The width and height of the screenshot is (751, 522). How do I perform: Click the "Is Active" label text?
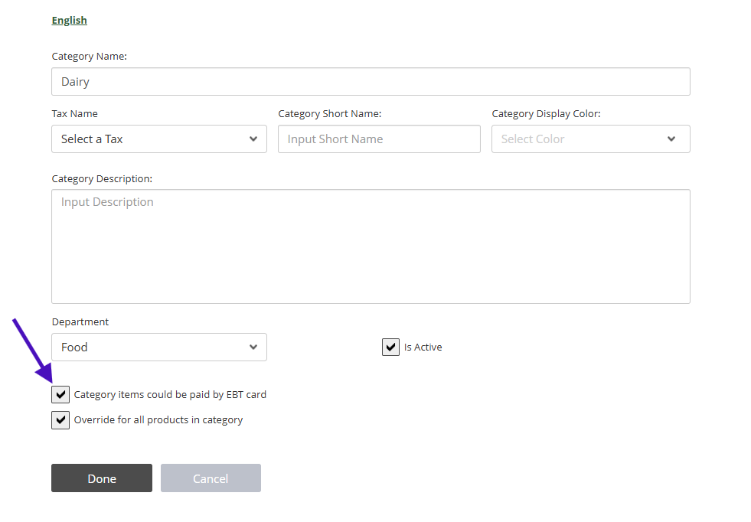[x=423, y=347]
